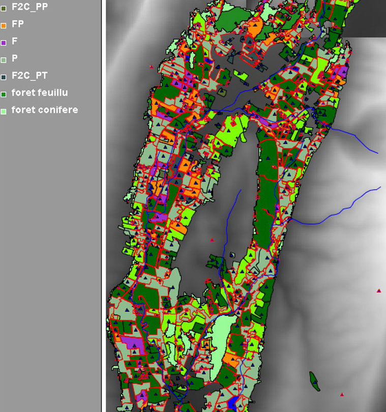Choose the foret conifere light green swatch
Image resolution: width=386 pixels, height=412 pixels.
click(4, 111)
